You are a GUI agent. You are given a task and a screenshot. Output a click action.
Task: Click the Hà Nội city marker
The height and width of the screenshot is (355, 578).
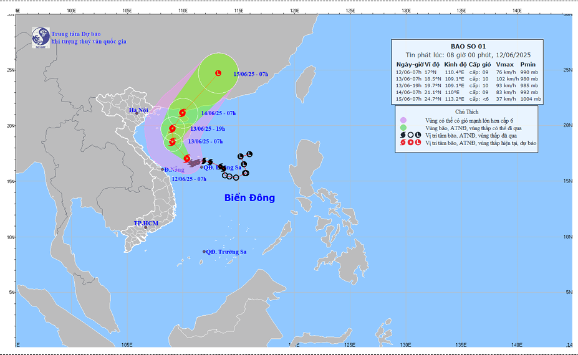[137, 113]
